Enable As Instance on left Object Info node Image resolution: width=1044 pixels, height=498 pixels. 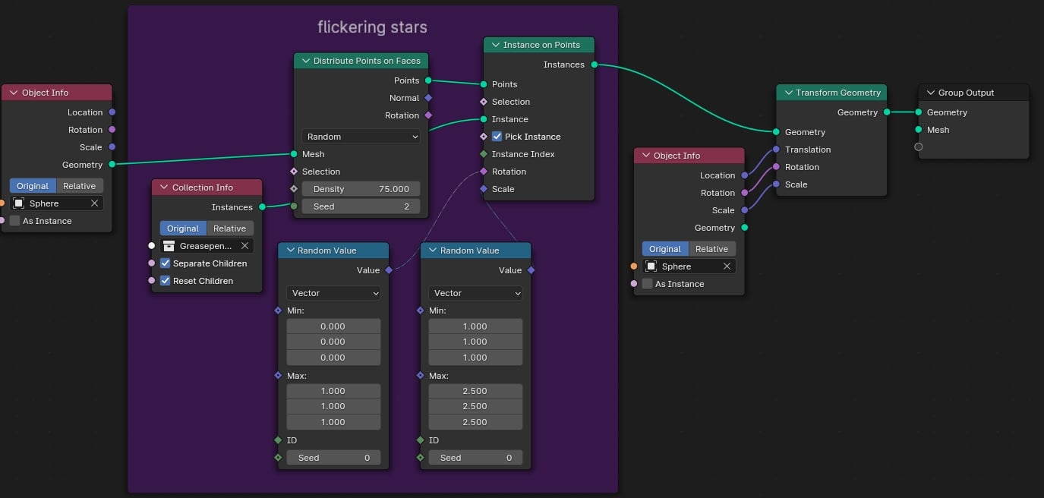(14, 221)
